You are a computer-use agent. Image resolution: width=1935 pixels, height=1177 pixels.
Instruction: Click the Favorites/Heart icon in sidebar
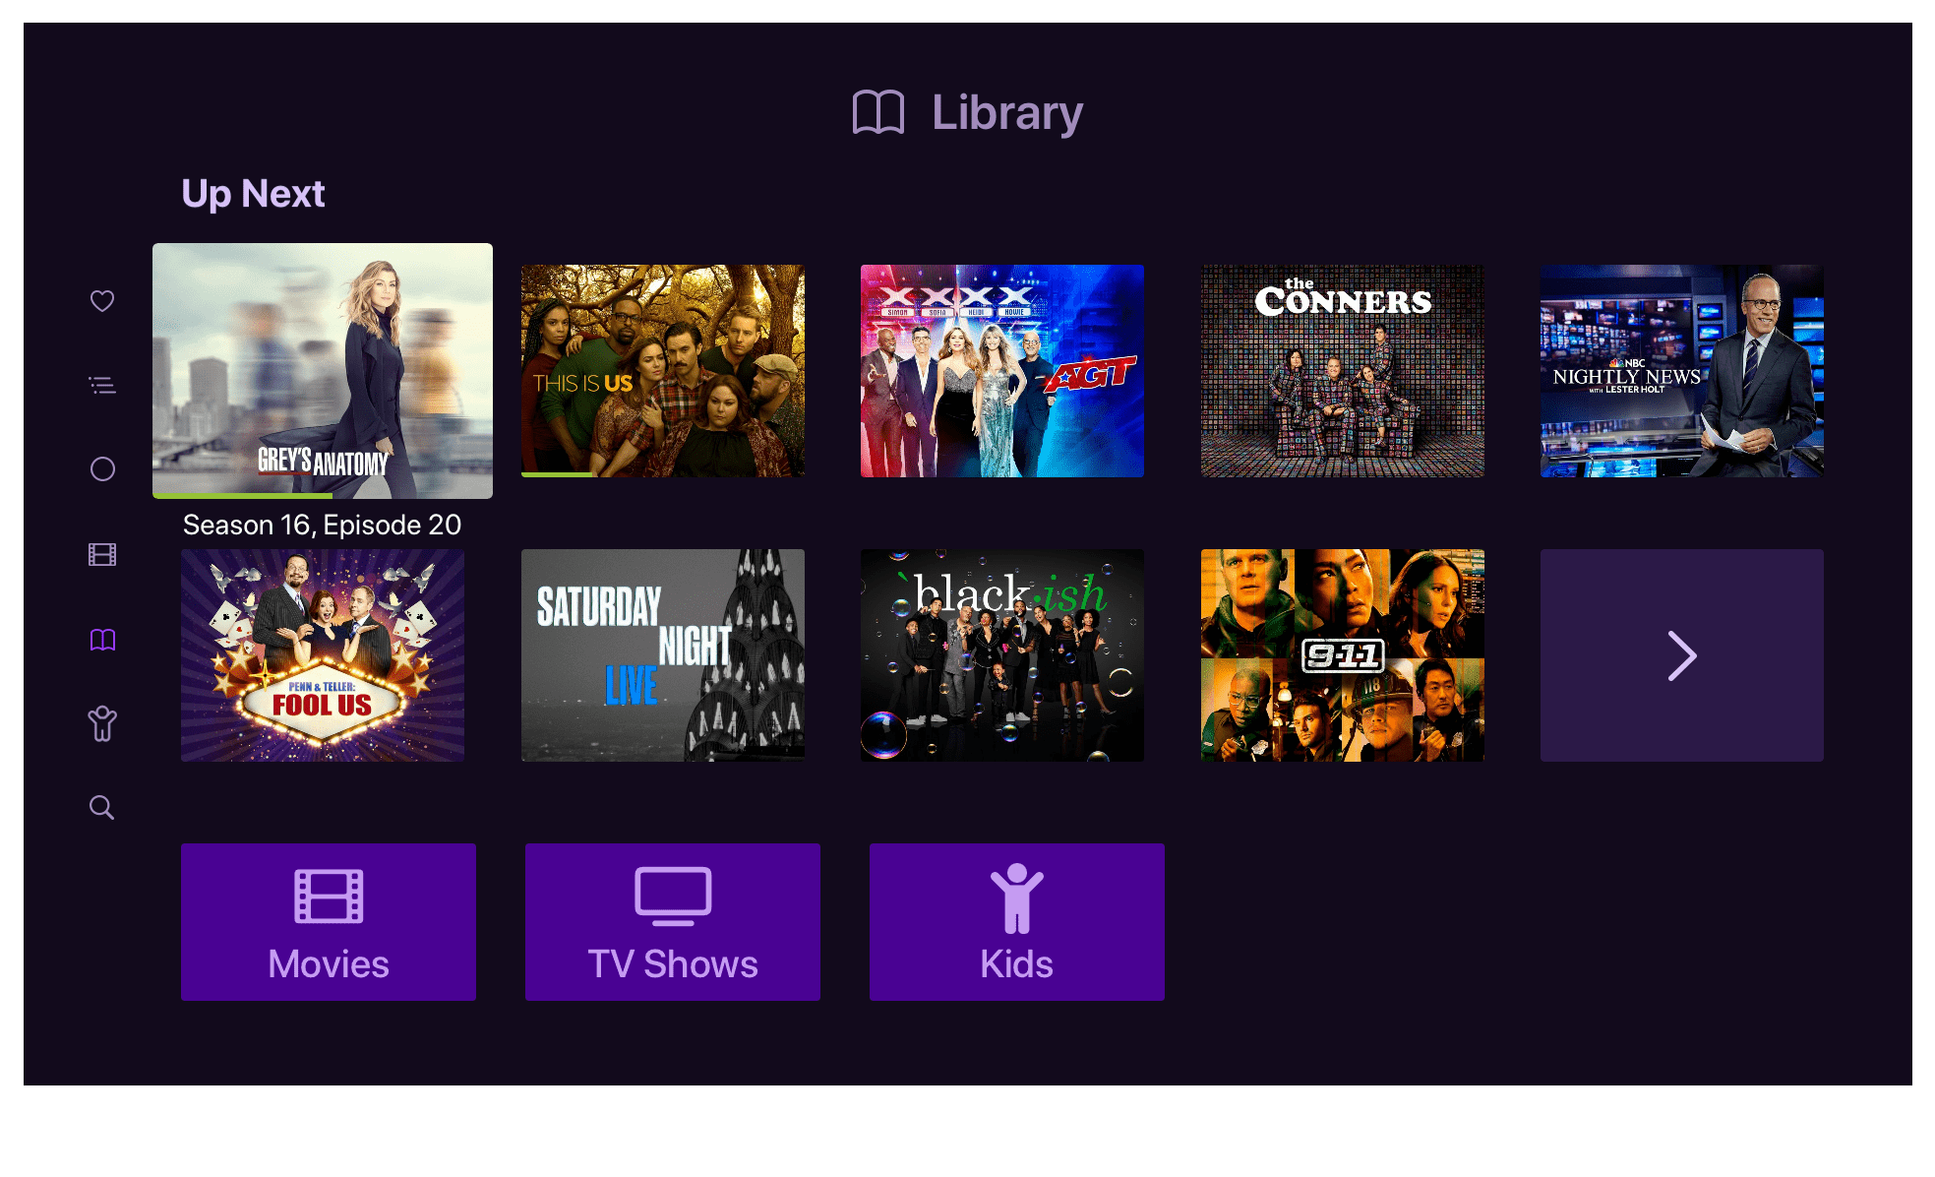102,301
